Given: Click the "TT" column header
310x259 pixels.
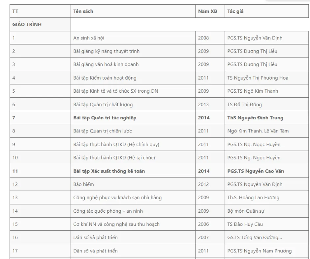Looking at the screenshot, I should pyautogui.click(x=15, y=11).
